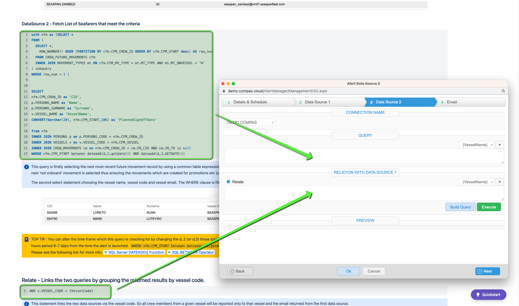Click the zoom magnifier icon in address bar
Image resolution: width=519 pixels, height=306 pixels.
(x=503, y=91)
